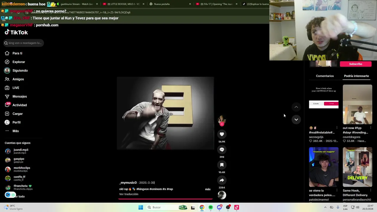Like the video with heart icon
The image size is (377, 212).
click(x=222, y=134)
